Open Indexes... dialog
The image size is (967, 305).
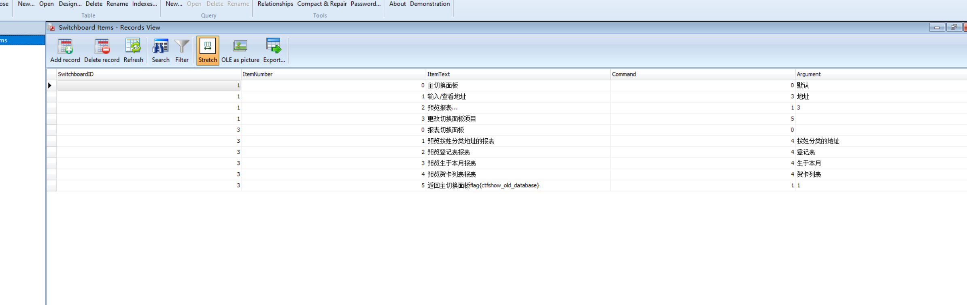tap(145, 4)
